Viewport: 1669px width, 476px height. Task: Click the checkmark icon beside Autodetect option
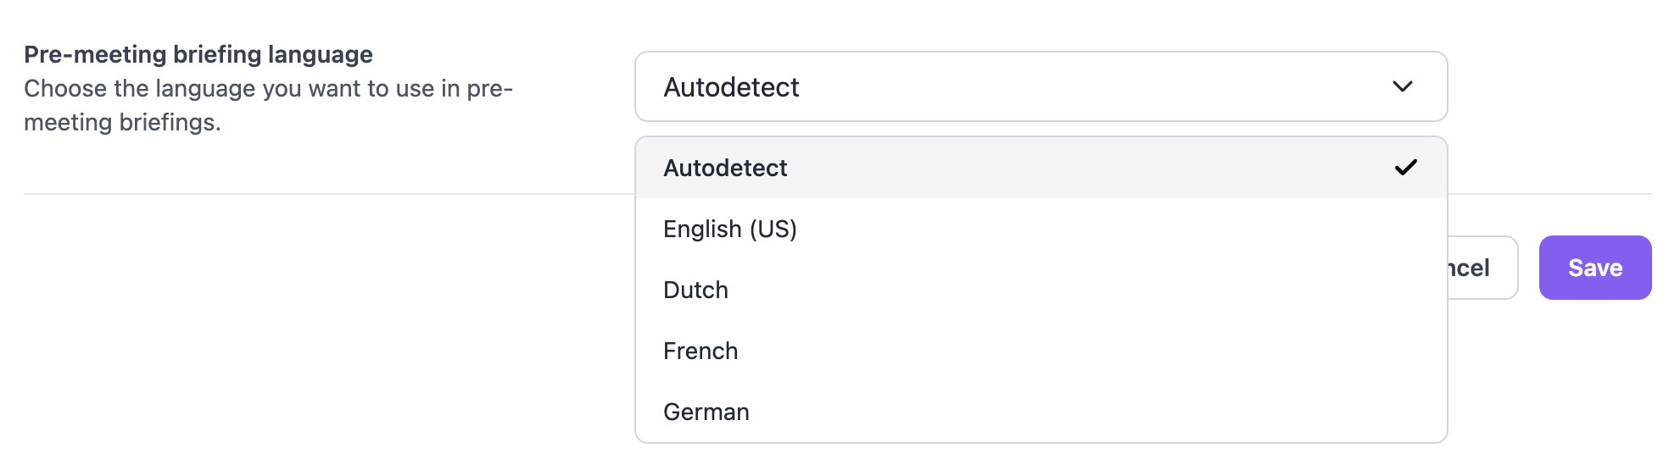click(x=1405, y=168)
